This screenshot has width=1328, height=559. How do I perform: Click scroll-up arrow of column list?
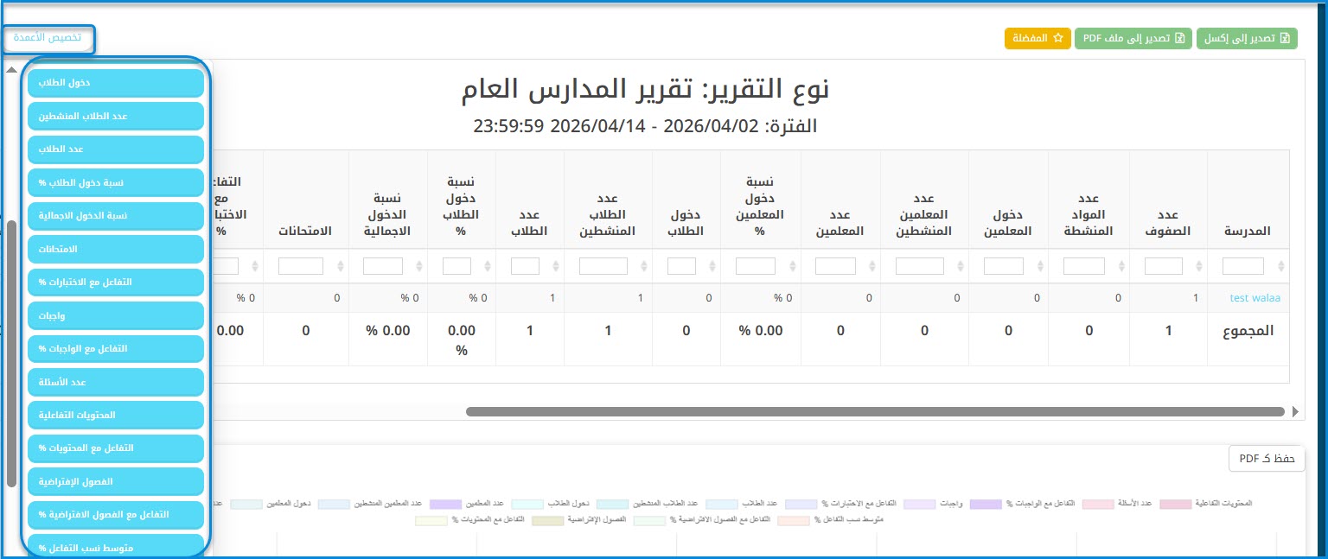pyautogui.click(x=11, y=70)
